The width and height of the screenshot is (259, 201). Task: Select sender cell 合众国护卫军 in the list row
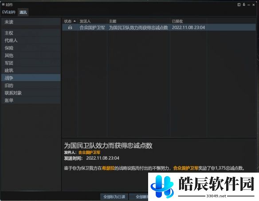pos(92,28)
